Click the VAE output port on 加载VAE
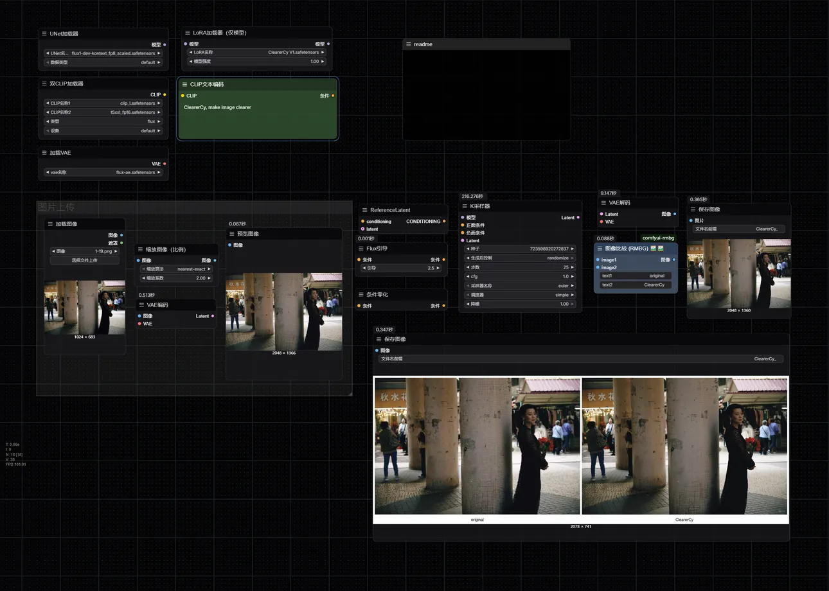Screen dimensions: 829x591 (x=165, y=164)
